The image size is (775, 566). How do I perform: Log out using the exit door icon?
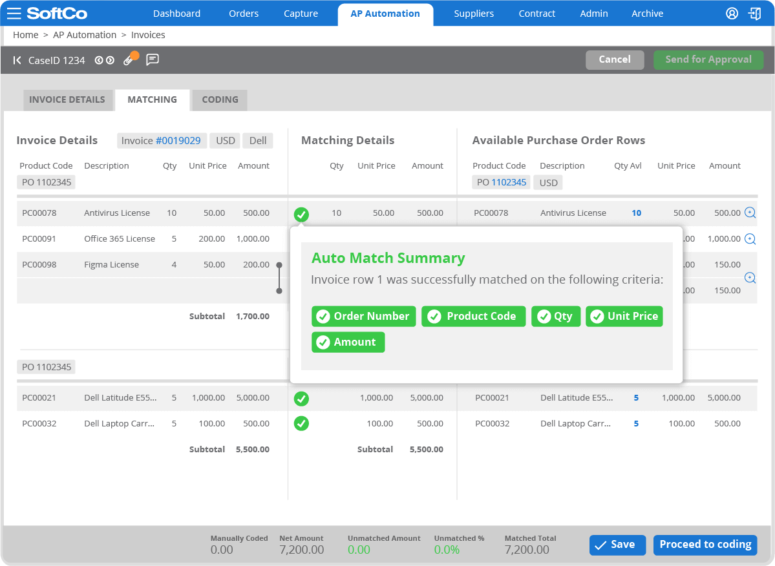tap(755, 13)
